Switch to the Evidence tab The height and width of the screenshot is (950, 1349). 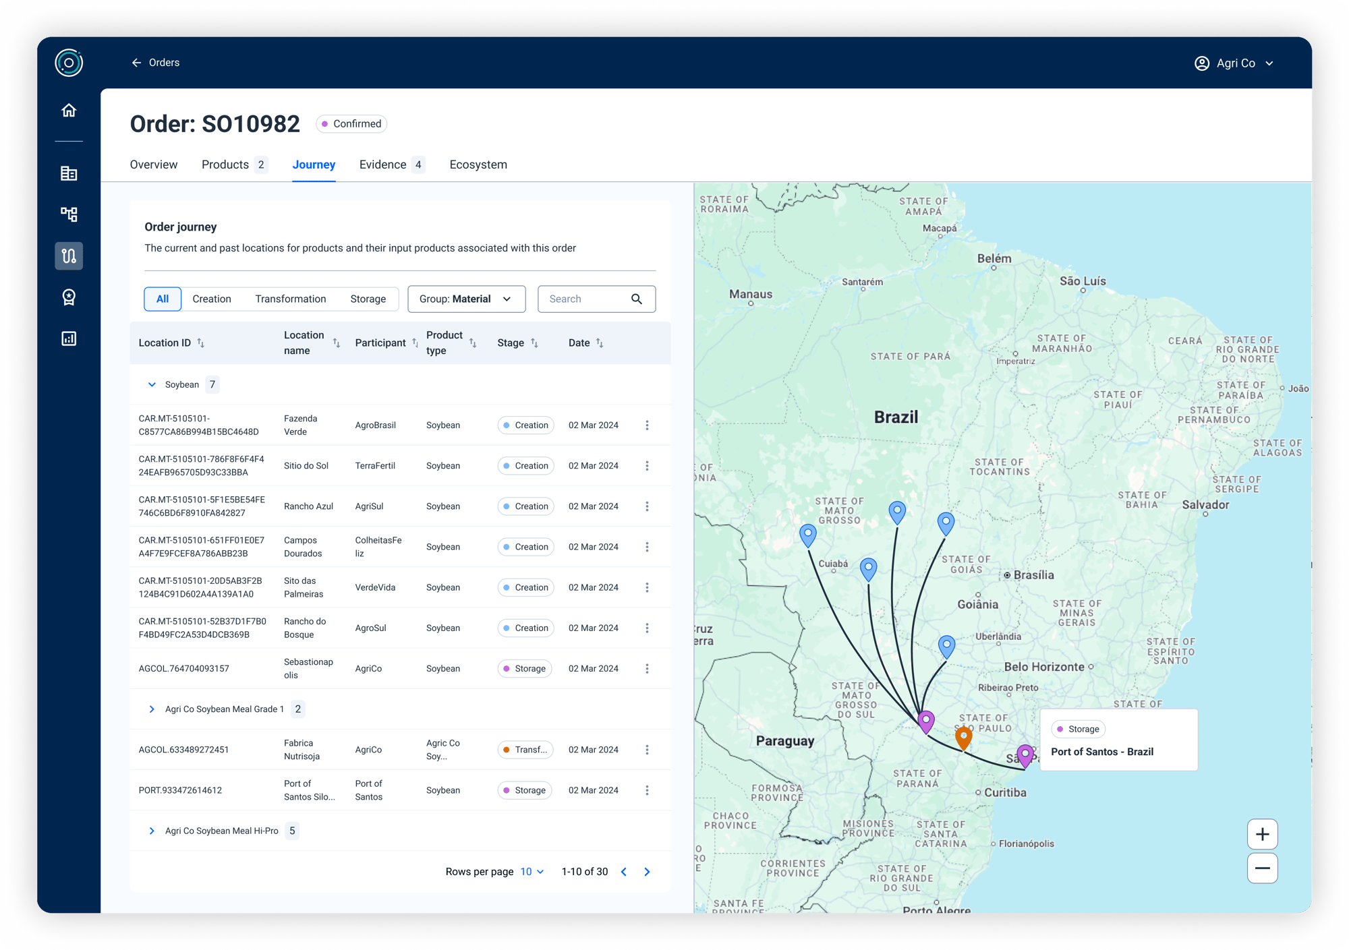point(392,165)
